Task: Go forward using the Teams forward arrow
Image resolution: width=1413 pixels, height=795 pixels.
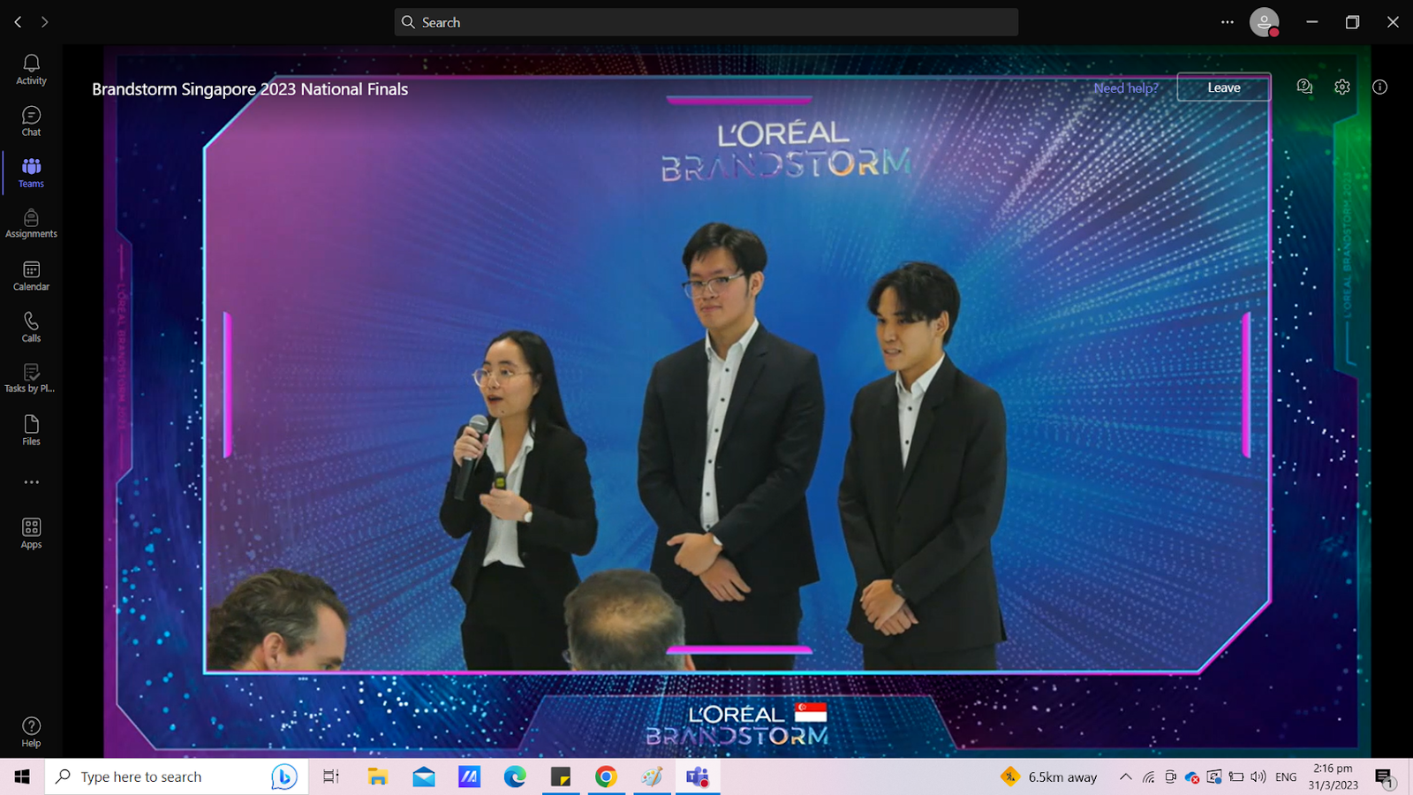Action: [44, 22]
